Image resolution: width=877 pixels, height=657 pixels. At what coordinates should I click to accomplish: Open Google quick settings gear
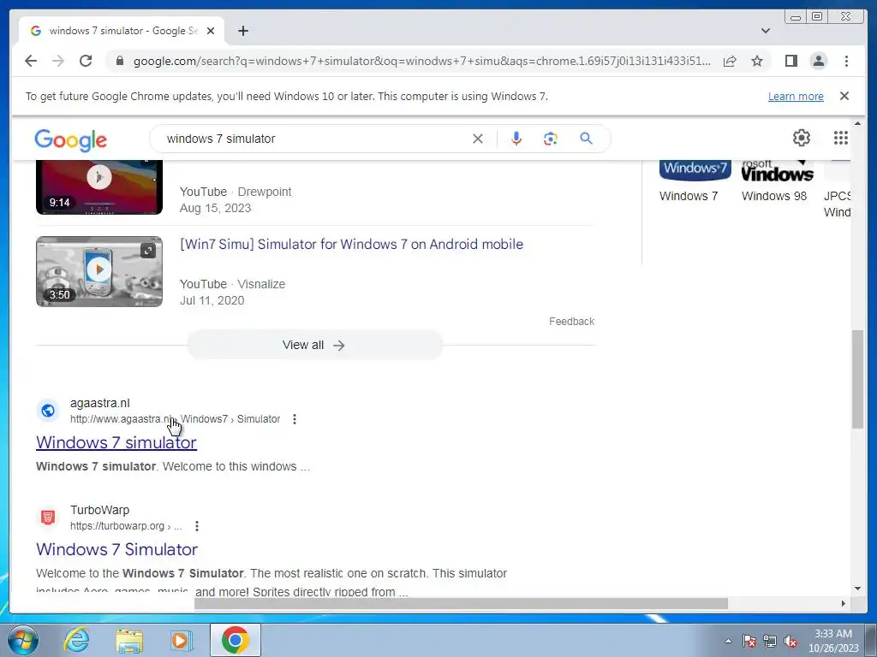(x=801, y=138)
